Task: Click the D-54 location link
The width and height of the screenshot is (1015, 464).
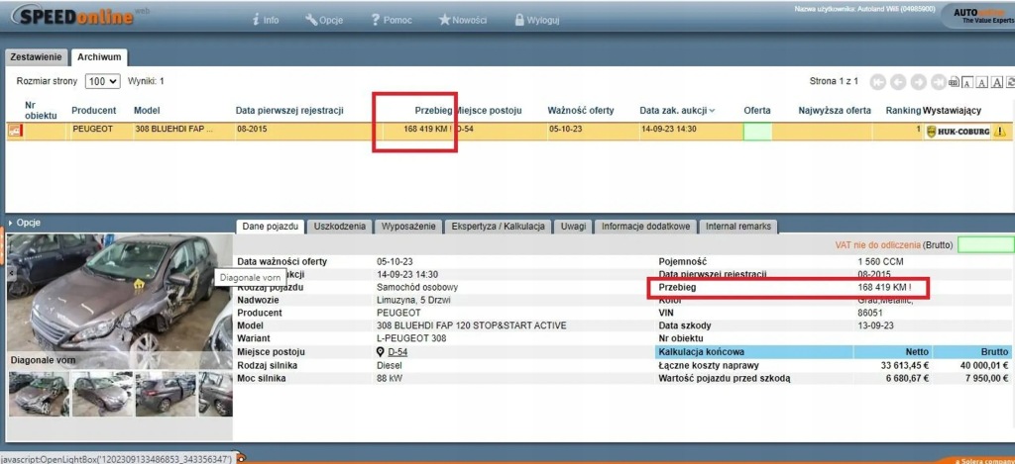Action: [396, 352]
